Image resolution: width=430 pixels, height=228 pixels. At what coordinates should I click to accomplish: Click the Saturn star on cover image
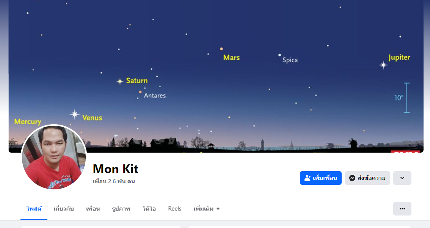[120, 81]
